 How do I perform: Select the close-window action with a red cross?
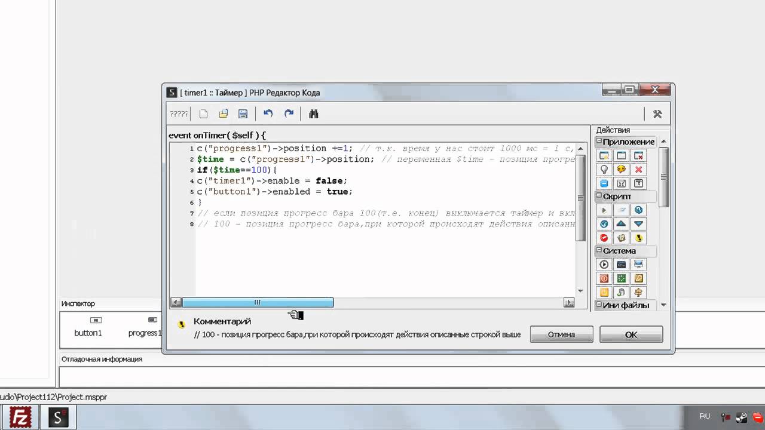(639, 156)
